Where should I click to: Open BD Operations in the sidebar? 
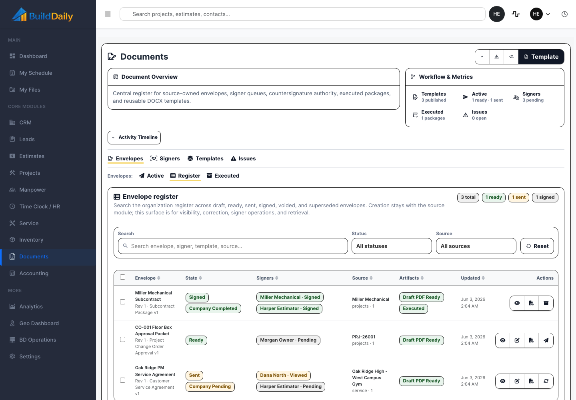pyautogui.click(x=48, y=340)
